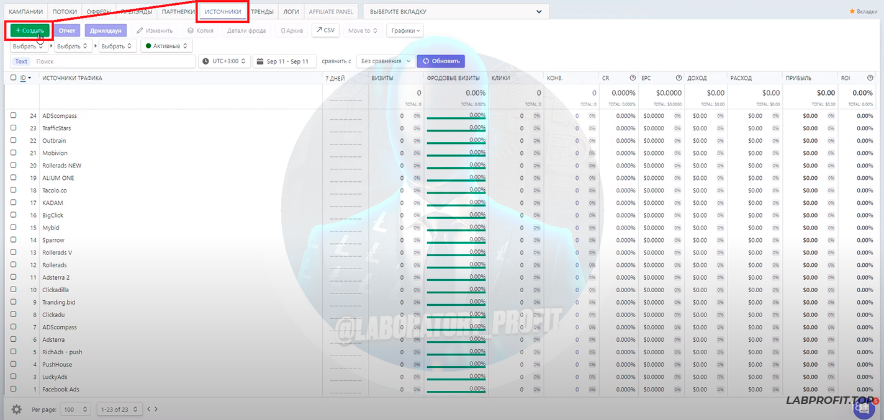Viewport: 884px width, 420px height.
Task: Open the Тренды tab
Action: tap(262, 12)
